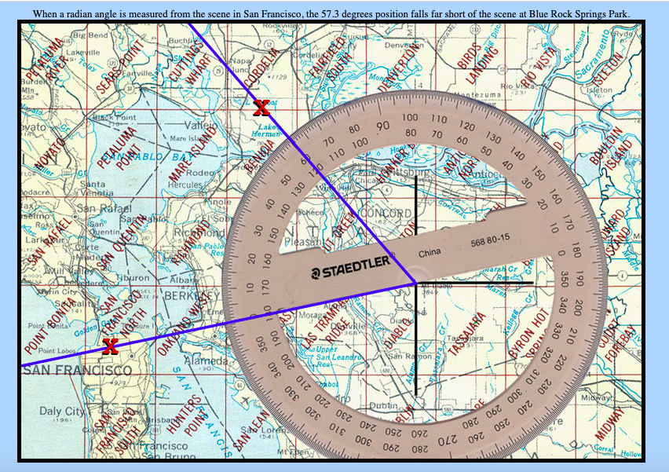Click the red 'CUTTINGS WHARF' quadrangle label

click(190, 61)
